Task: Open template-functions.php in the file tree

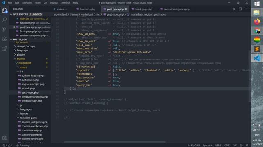Action: [x=35, y=97]
